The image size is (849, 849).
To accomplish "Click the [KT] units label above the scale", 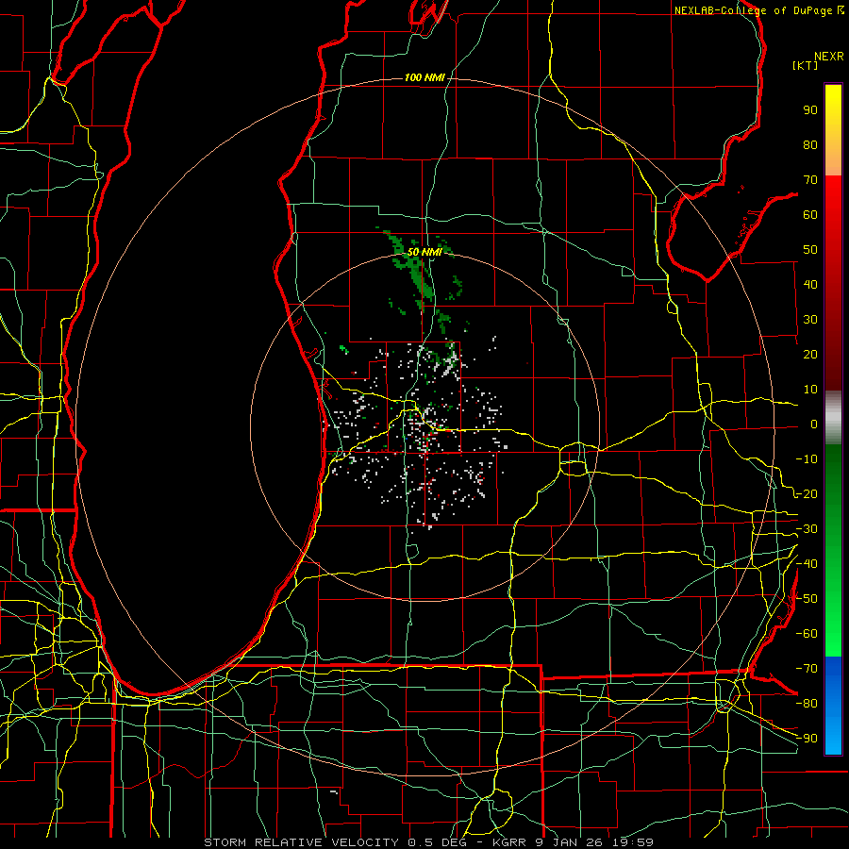I will 806,65.
